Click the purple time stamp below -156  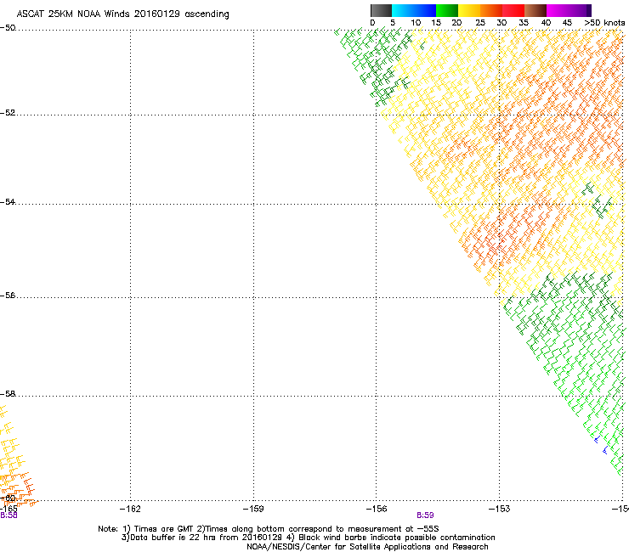click(x=425, y=515)
